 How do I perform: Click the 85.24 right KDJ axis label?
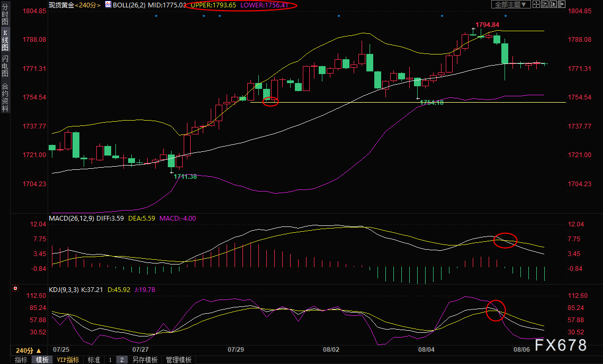pos(575,308)
